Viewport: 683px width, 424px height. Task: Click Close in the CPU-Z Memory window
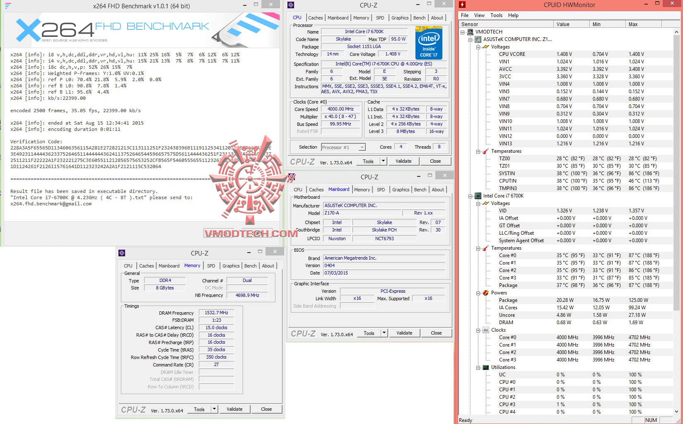click(266, 409)
